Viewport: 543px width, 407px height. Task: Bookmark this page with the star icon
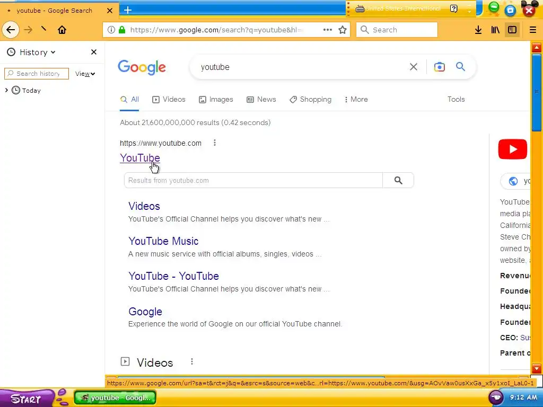pos(343,30)
